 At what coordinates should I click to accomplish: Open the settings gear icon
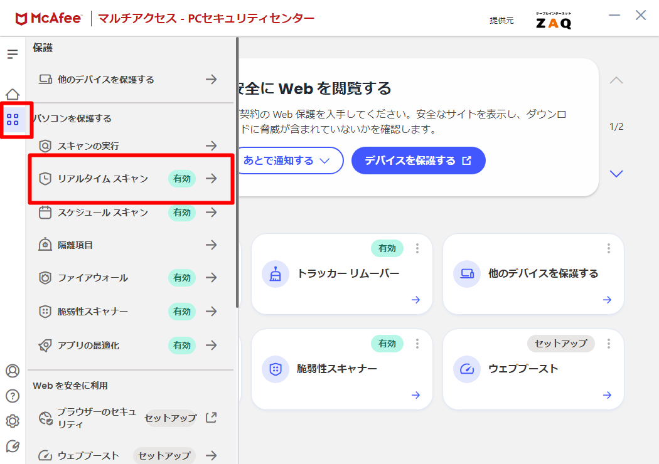point(13,421)
